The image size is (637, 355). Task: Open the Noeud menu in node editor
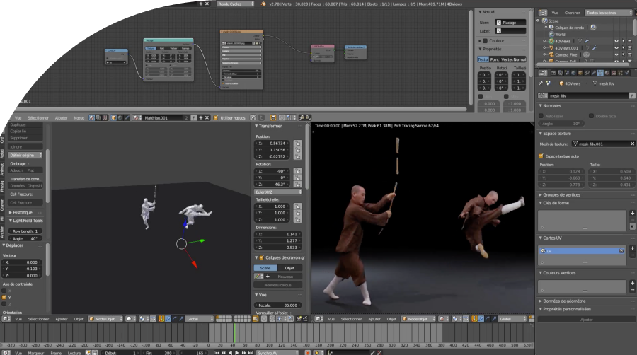pyautogui.click(x=79, y=117)
